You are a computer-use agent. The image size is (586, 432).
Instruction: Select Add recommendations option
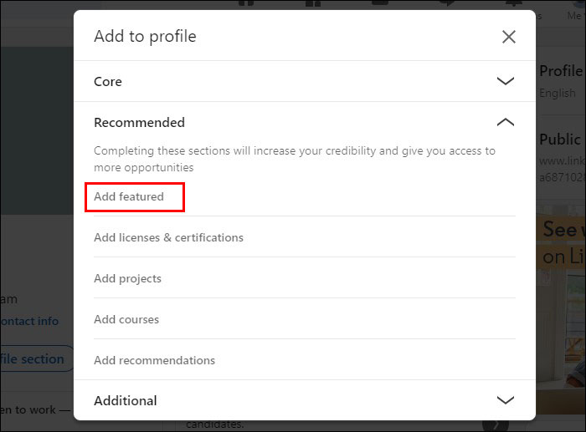(x=154, y=360)
